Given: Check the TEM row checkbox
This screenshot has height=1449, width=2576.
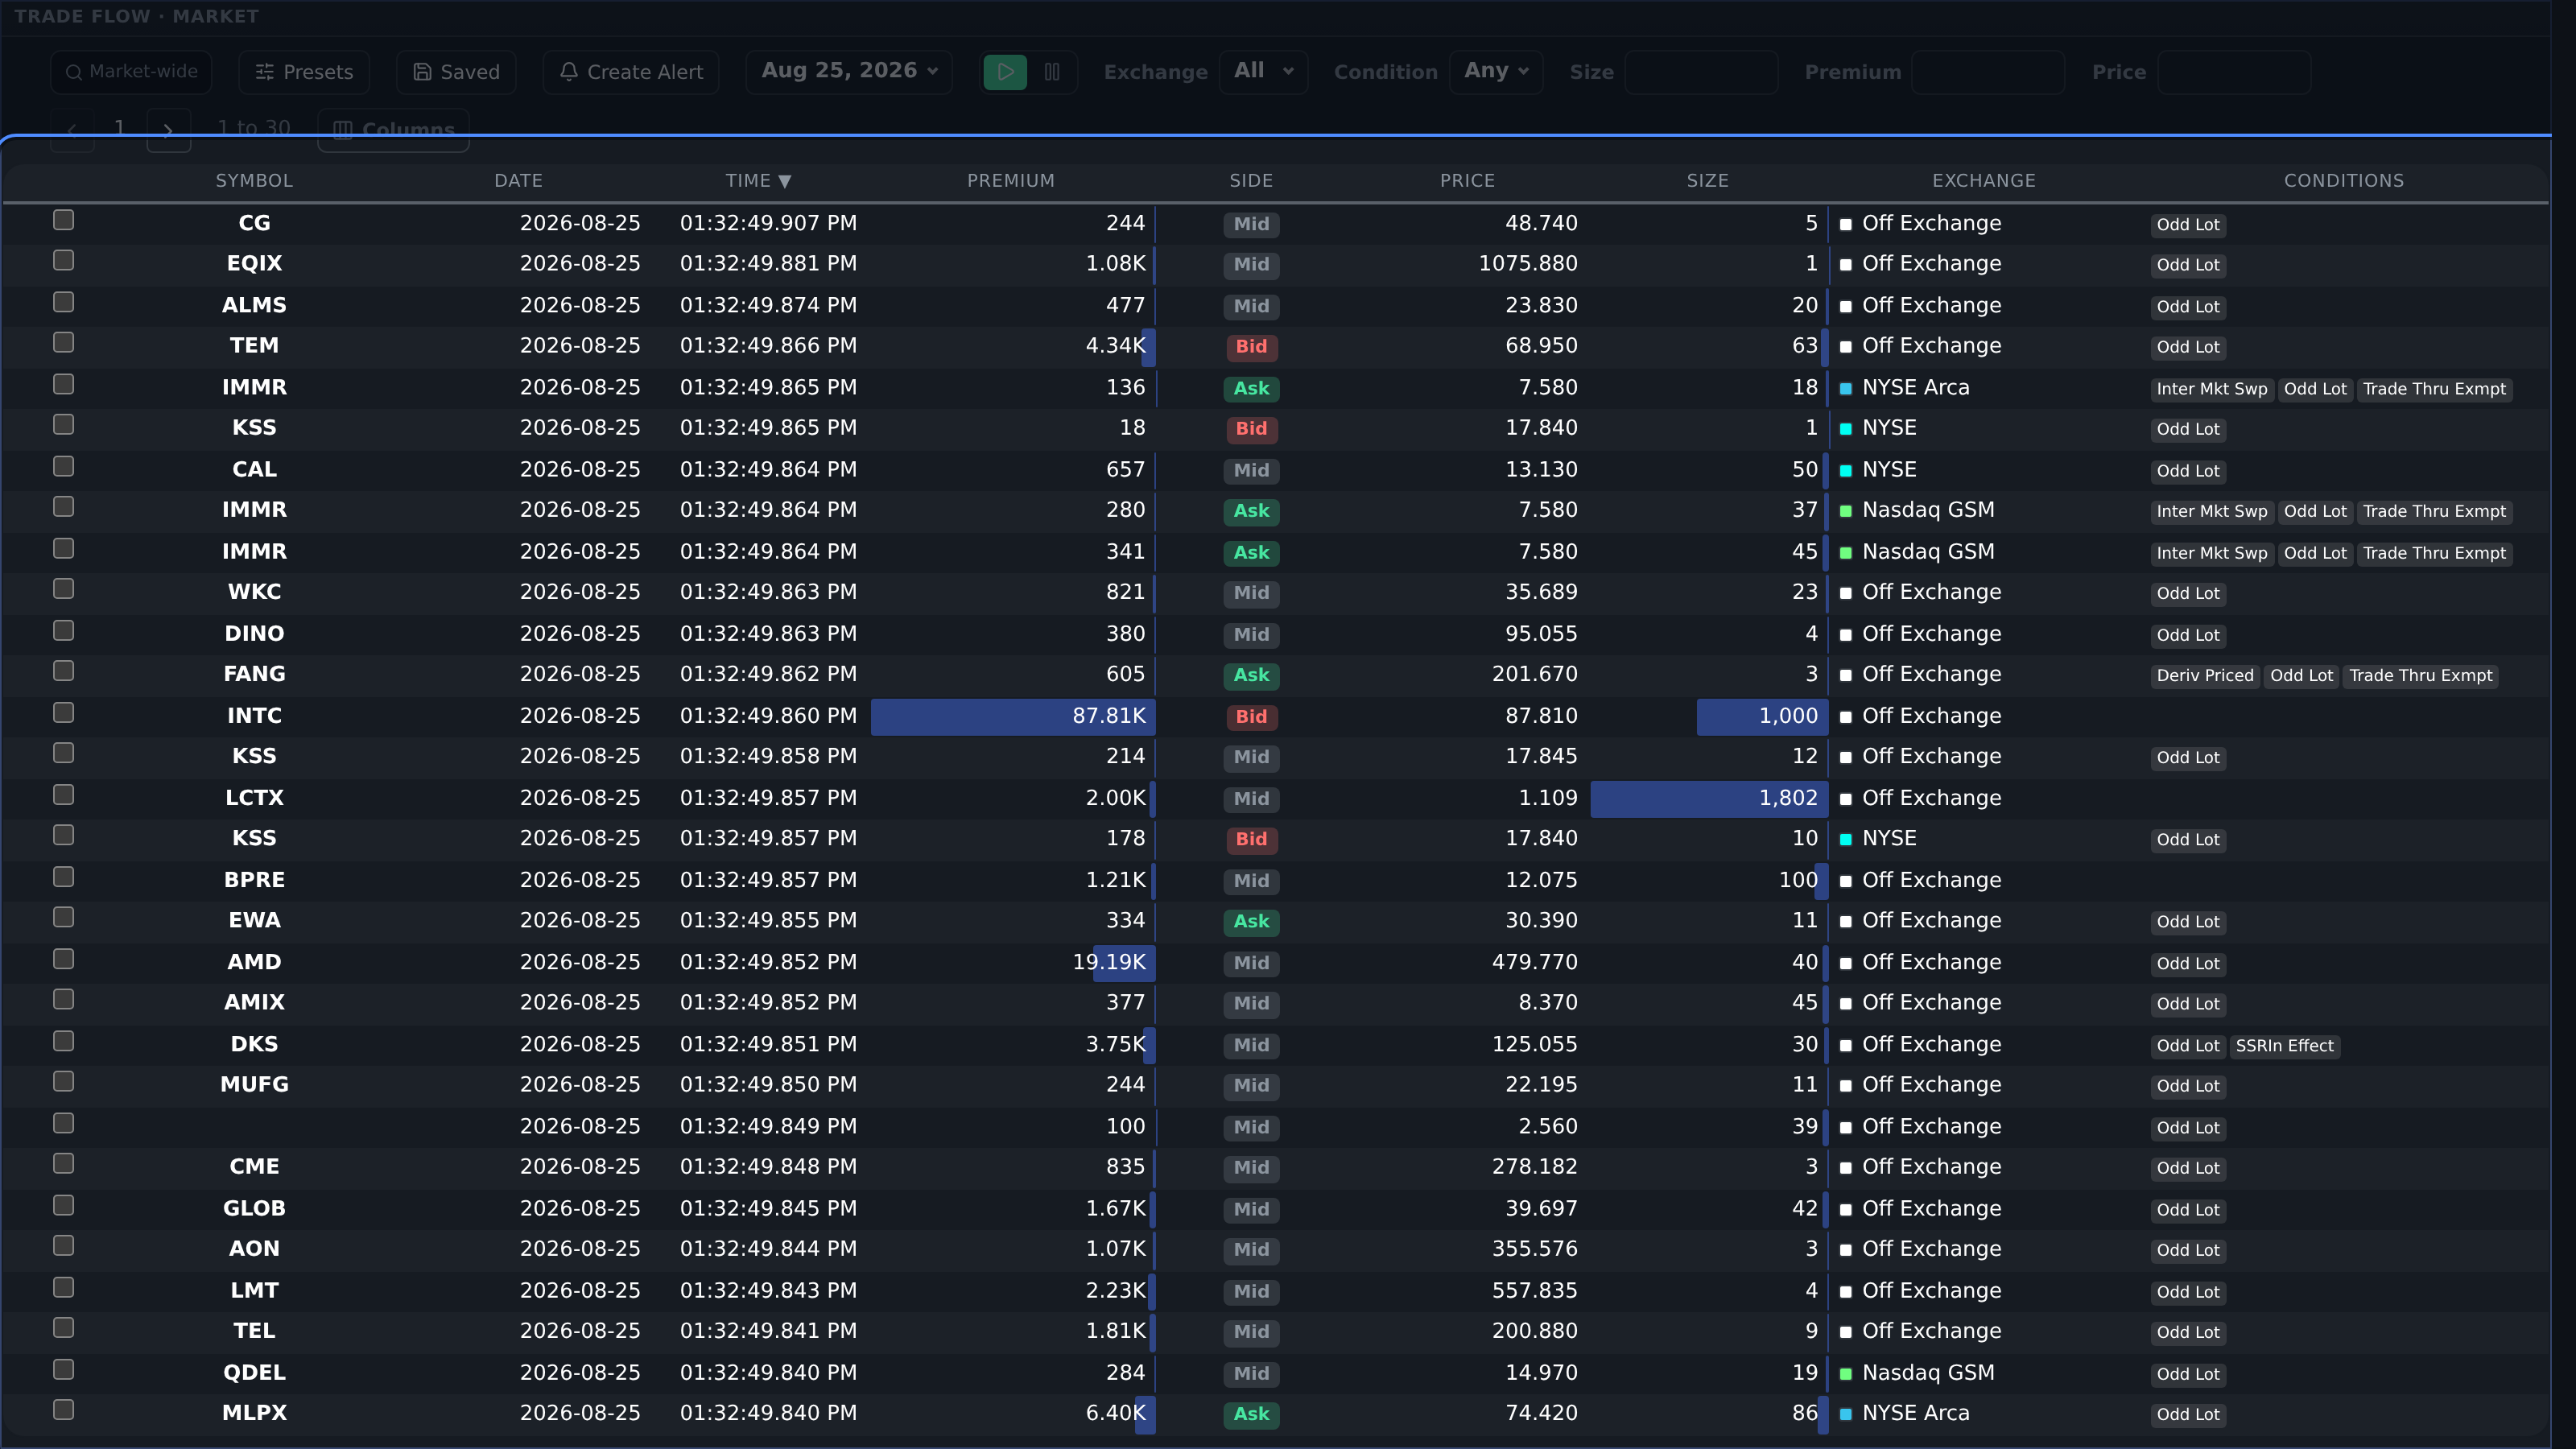Looking at the screenshot, I should tap(64, 343).
